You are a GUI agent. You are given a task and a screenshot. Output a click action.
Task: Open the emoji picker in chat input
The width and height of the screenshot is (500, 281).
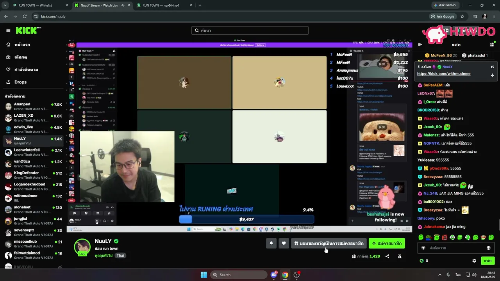click(488, 248)
